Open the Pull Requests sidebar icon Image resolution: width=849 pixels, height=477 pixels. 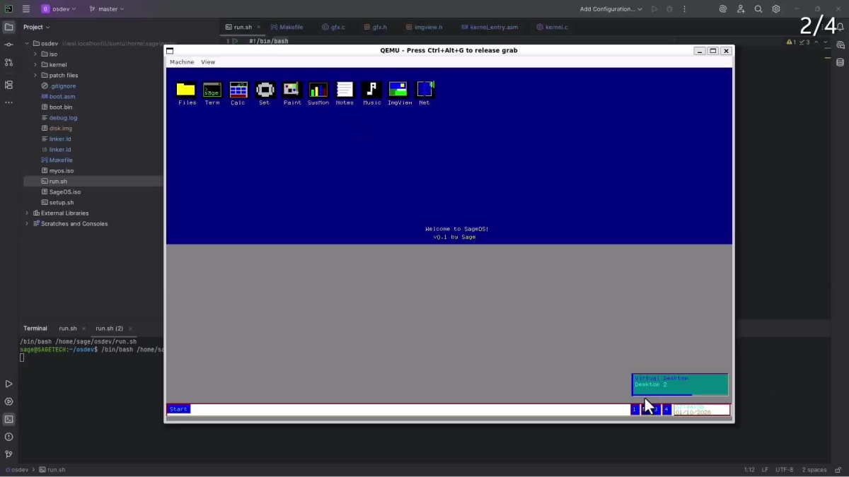[8, 62]
